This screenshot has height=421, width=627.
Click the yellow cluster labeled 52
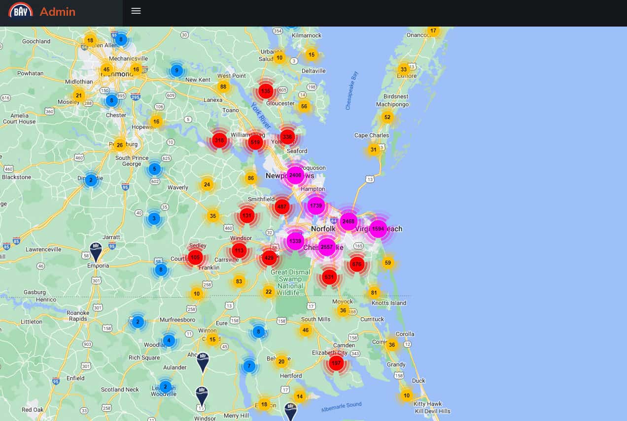pyautogui.click(x=387, y=117)
